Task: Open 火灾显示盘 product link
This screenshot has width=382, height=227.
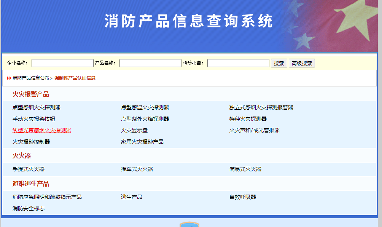Action: (134, 130)
